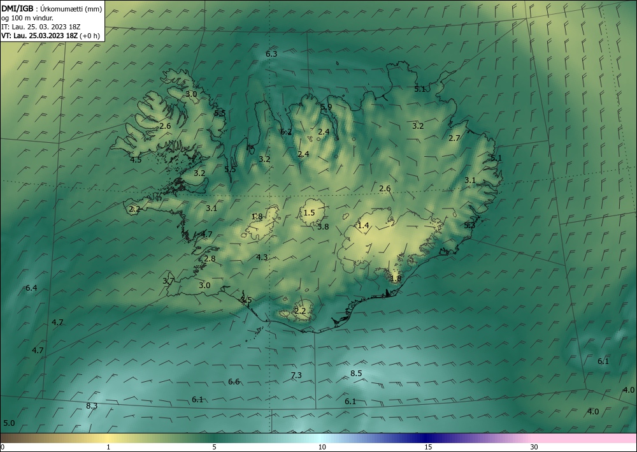Click the 4.3 value in south-central Iceland
The image size is (637, 452).
click(x=262, y=257)
